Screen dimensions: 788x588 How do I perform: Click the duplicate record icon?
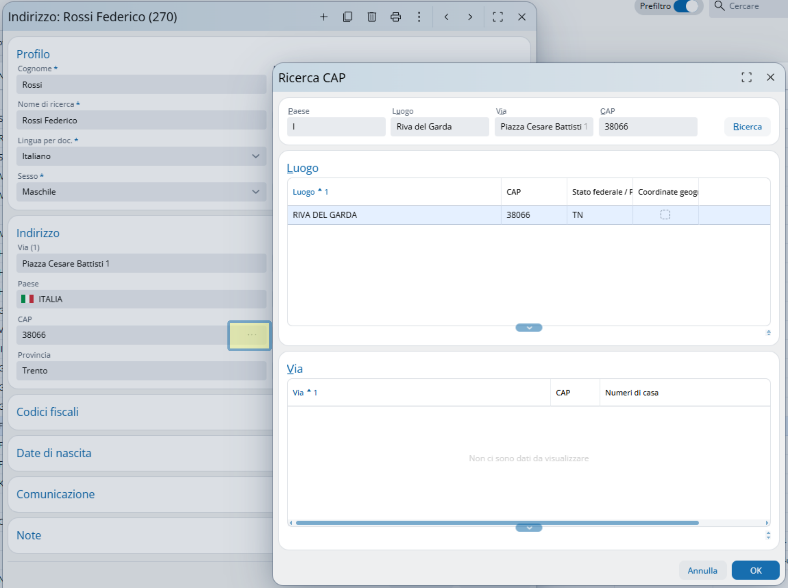(348, 17)
